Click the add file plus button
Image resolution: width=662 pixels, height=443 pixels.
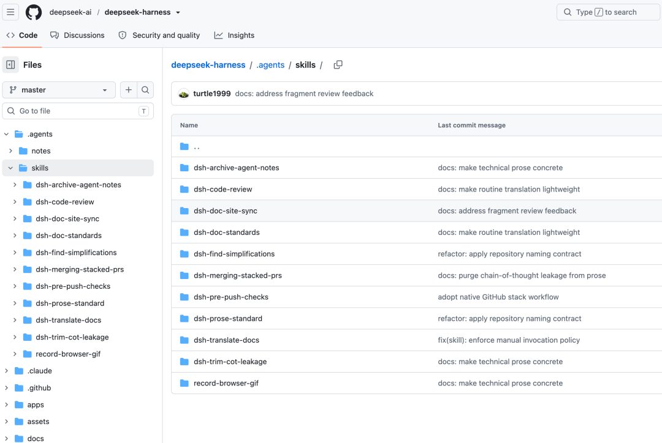[x=129, y=90]
